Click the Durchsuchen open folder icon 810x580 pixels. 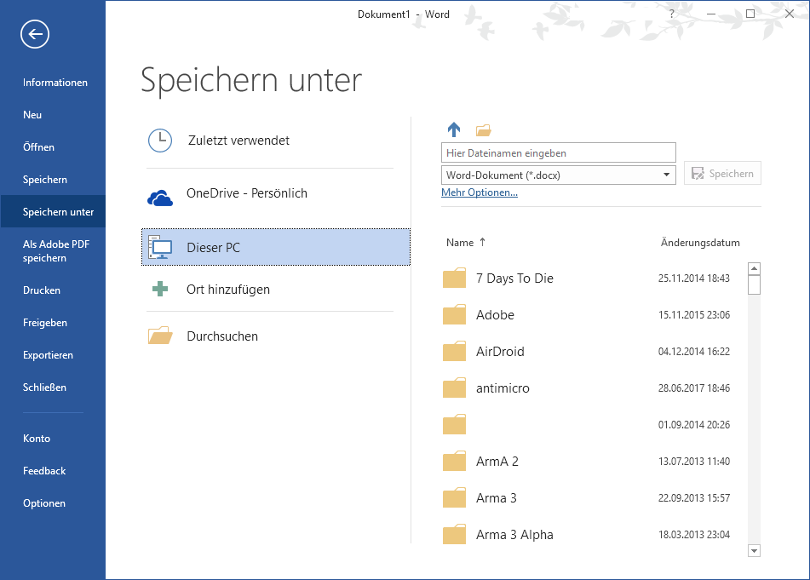[x=160, y=336]
